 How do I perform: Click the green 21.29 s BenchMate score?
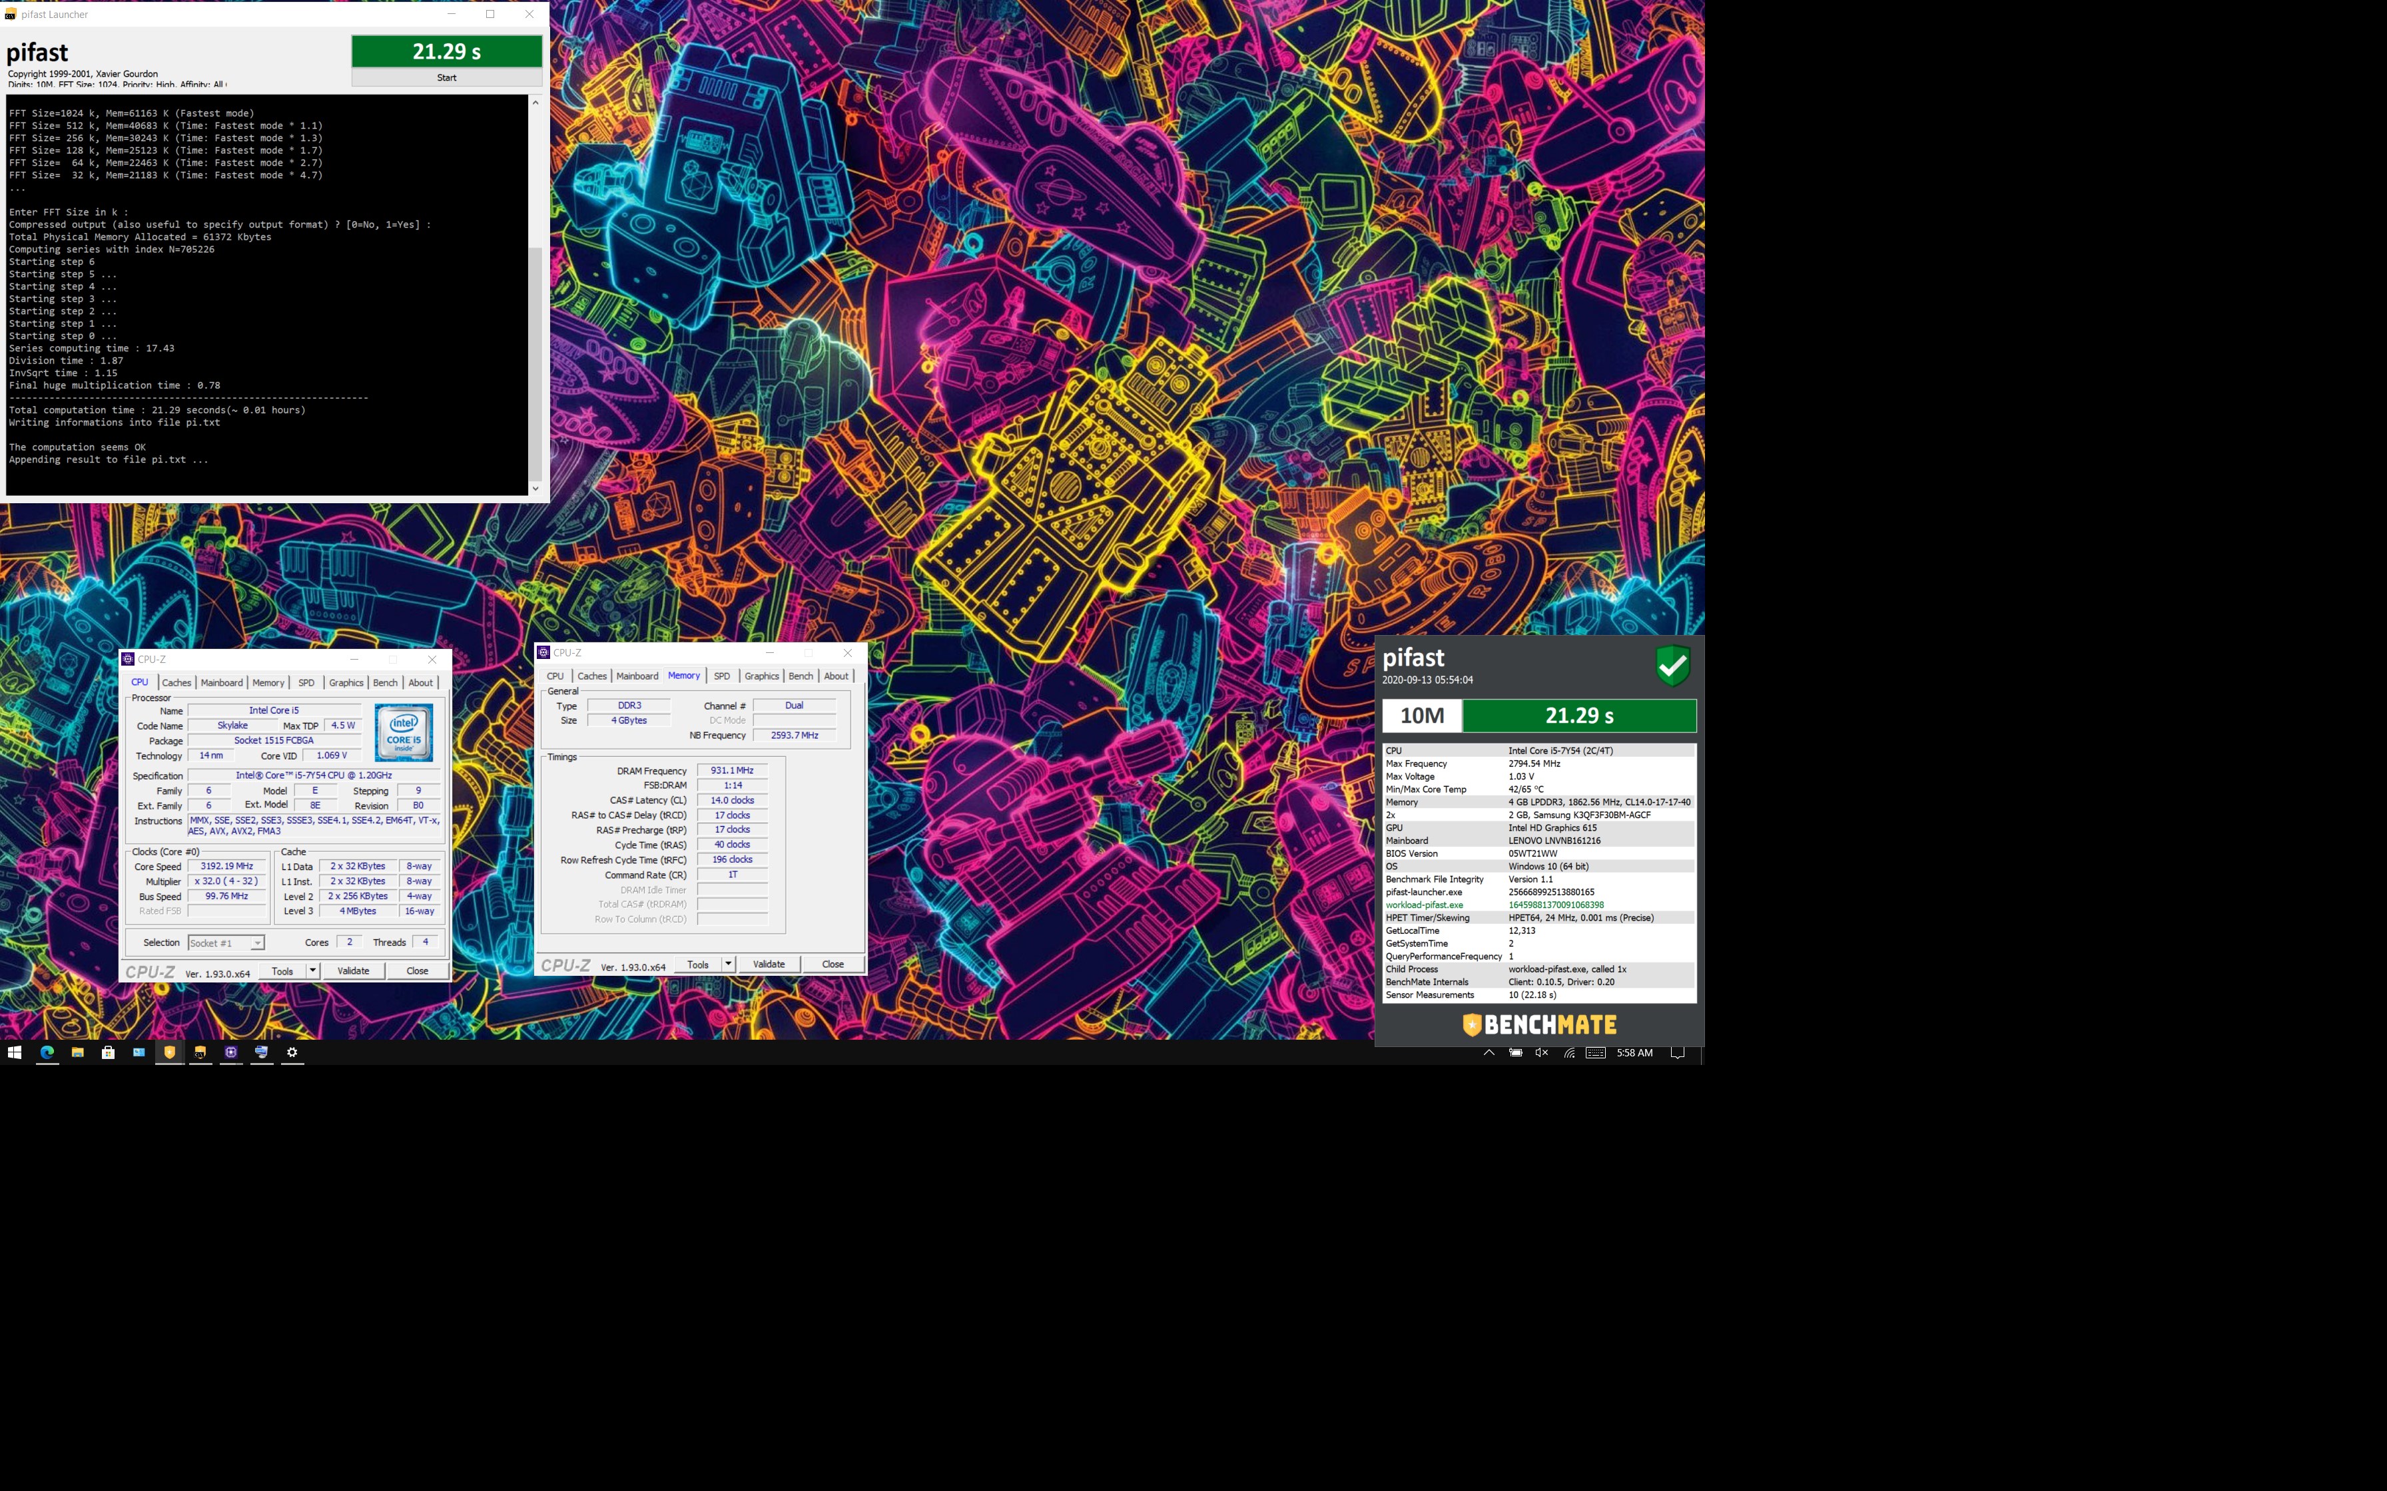1579,716
